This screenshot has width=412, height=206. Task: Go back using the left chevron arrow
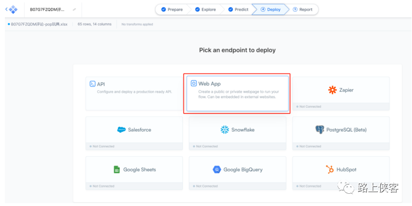point(6,9)
